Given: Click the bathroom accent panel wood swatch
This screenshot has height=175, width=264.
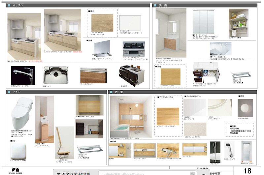Looking at the screenshot, I should click(168, 116).
